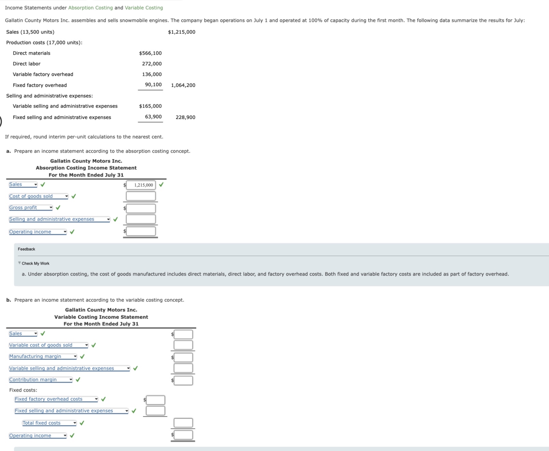
Task: Click Fixed factory overhead costs amount field
Action: pyautogui.click(x=156, y=400)
